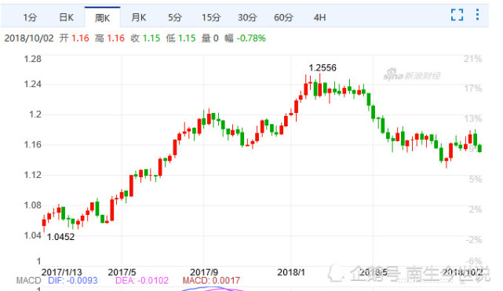This screenshot has height=291, width=503.
Task: Click the 1.2556 high price label
Action: coord(323,68)
